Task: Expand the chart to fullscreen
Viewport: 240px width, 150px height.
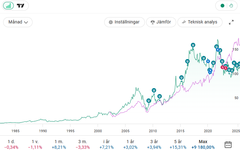Action: tap(231, 22)
